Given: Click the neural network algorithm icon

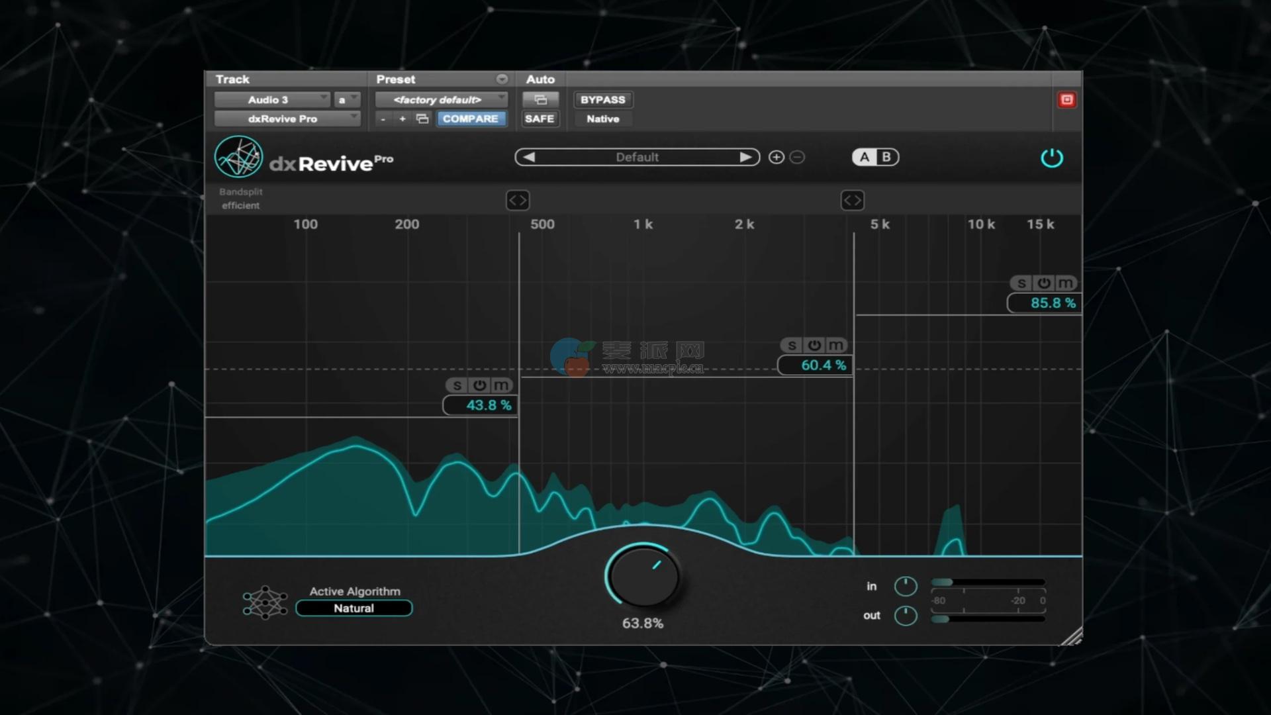Looking at the screenshot, I should click(x=265, y=602).
